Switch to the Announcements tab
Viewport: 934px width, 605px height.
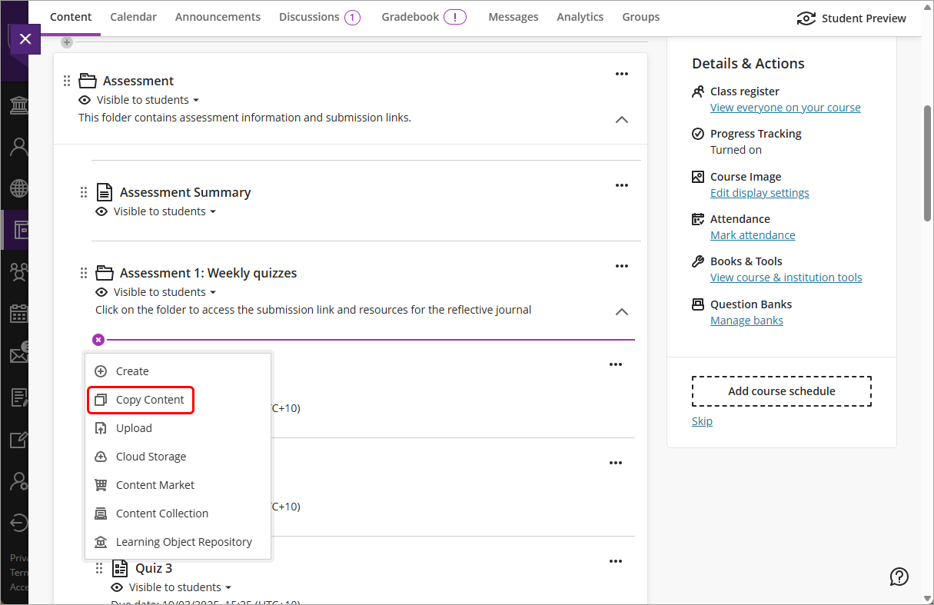[218, 17]
